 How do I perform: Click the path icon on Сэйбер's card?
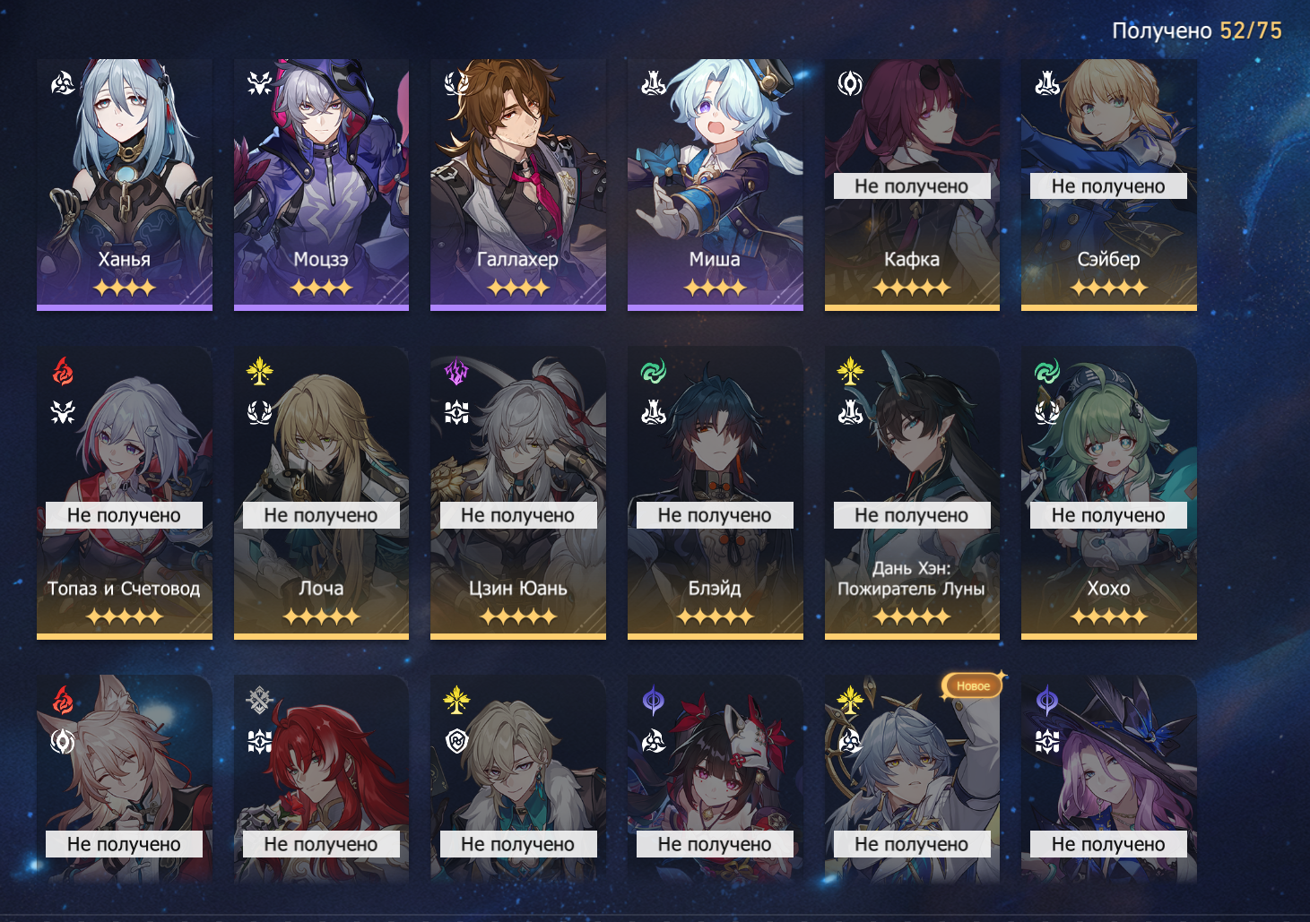(x=1047, y=83)
